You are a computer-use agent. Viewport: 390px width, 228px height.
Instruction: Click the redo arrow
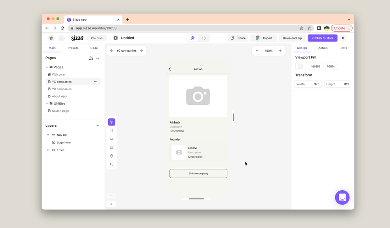[x=111, y=204]
